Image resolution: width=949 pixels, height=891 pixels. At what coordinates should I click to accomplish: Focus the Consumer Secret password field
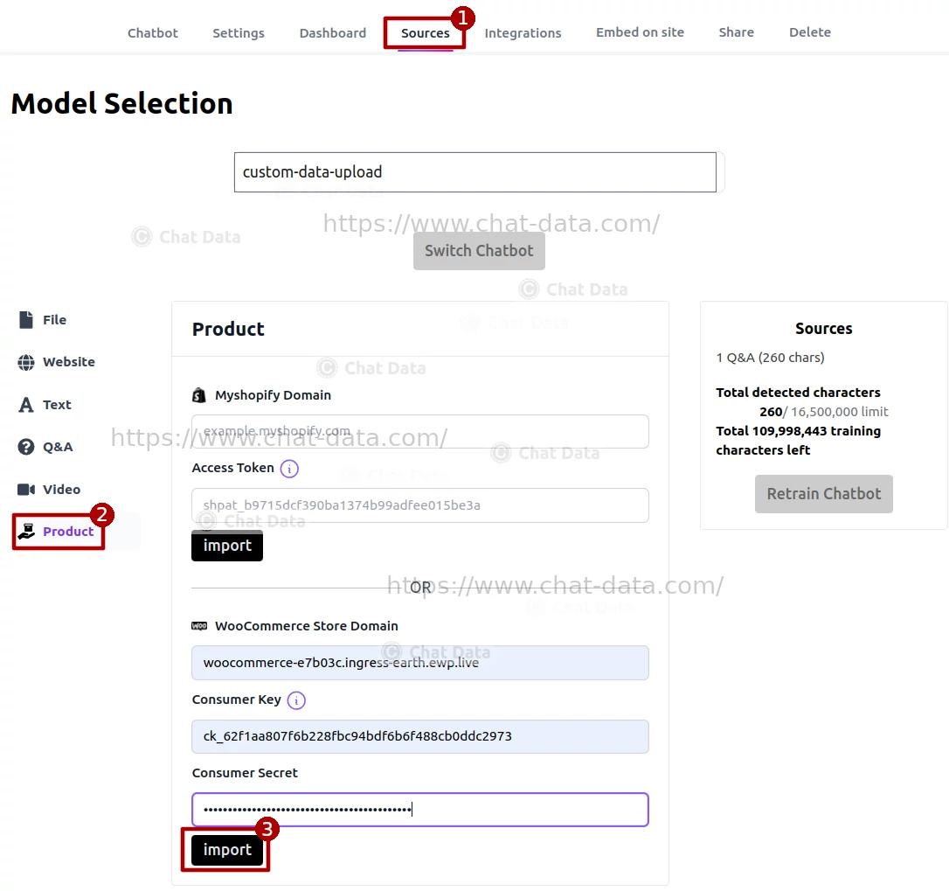pyautogui.click(x=420, y=810)
